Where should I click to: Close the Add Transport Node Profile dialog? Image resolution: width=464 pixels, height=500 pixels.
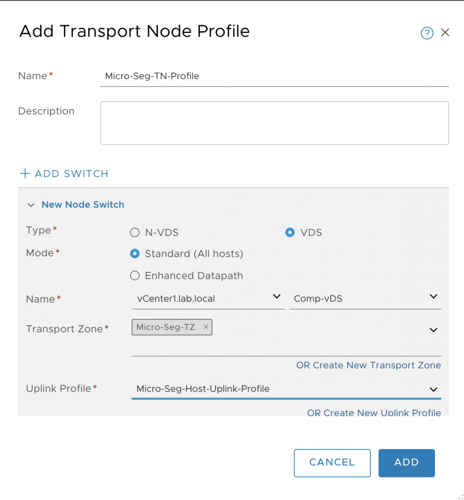point(445,32)
